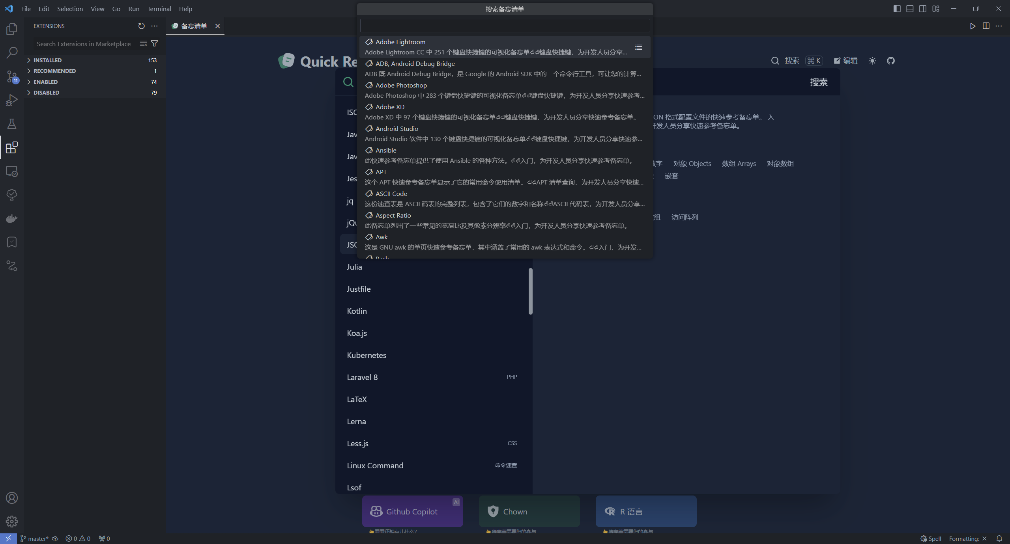The height and width of the screenshot is (544, 1010).
Task: Select the 备忘清单 editor tab
Action: pos(194,26)
